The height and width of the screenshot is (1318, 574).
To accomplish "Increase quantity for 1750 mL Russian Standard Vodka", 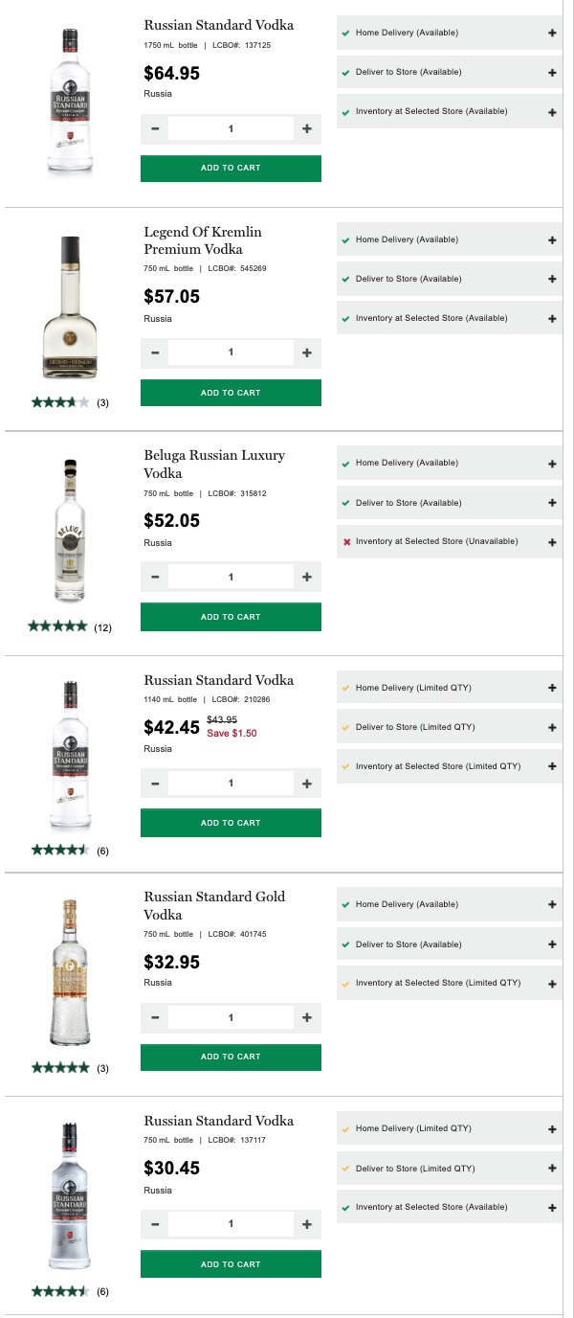I will click(306, 128).
